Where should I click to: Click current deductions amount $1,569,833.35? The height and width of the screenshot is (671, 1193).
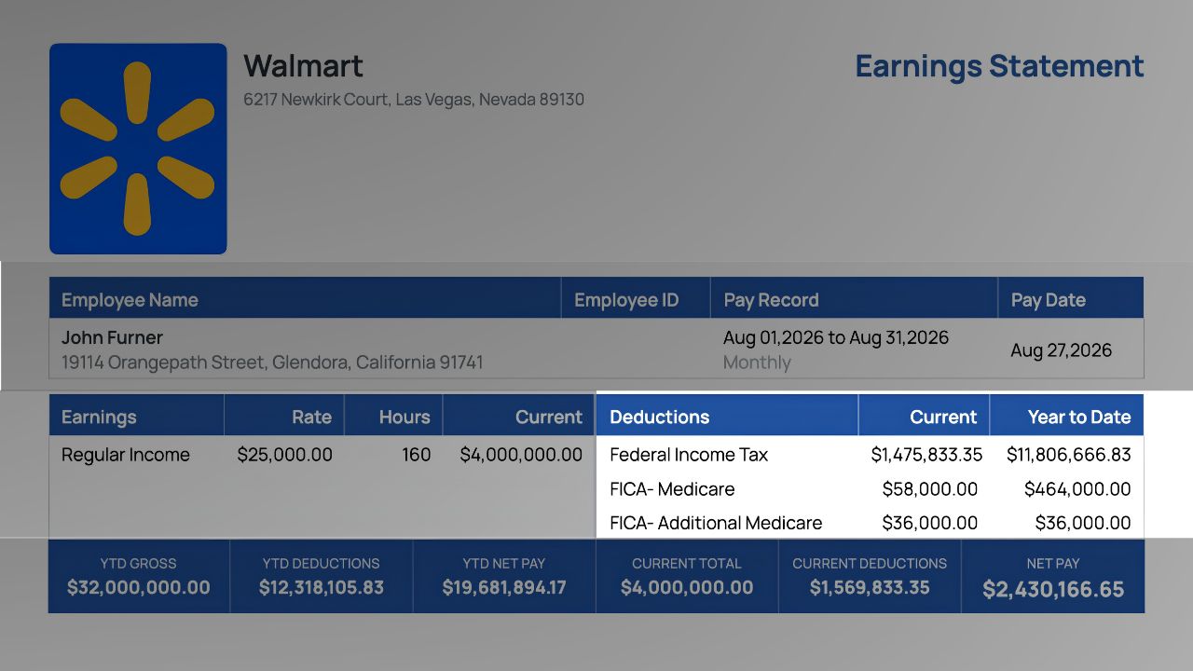870,587
